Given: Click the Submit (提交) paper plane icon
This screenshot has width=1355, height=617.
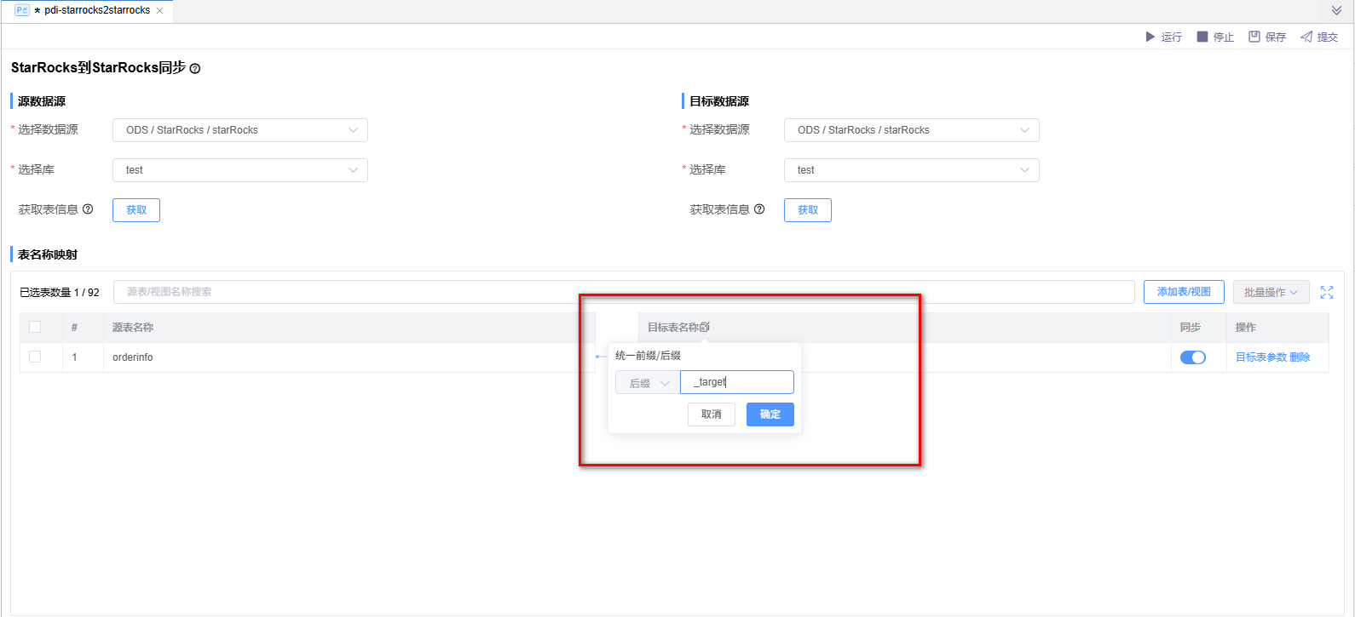Looking at the screenshot, I should coord(1306,37).
